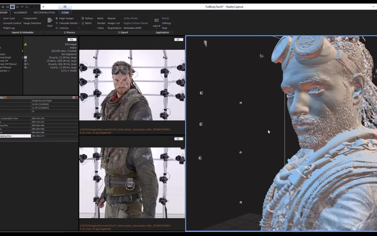Switch to the ALIGNMENT ribbon tab
This screenshot has width=377, height=236.
tap(20, 12)
